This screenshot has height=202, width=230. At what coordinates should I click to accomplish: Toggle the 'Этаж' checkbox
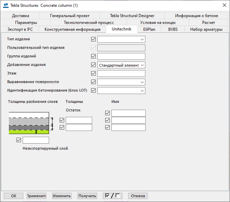click(x=94, y=73)
